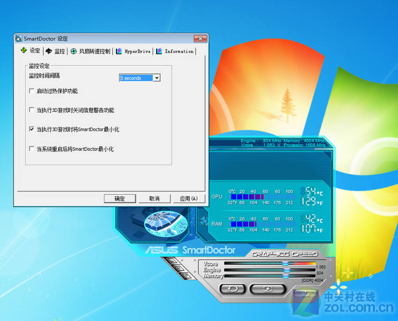Image resolution: width=398 pixels, height=321 pixels.
Task: Click the collapse panel button at widget corner
Action: pyautogui.click(x=305, y=294)
